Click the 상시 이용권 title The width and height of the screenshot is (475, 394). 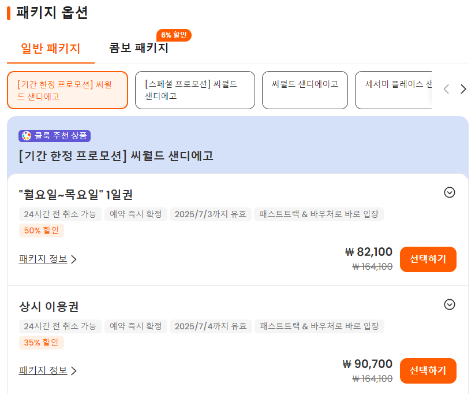point(49,306)
